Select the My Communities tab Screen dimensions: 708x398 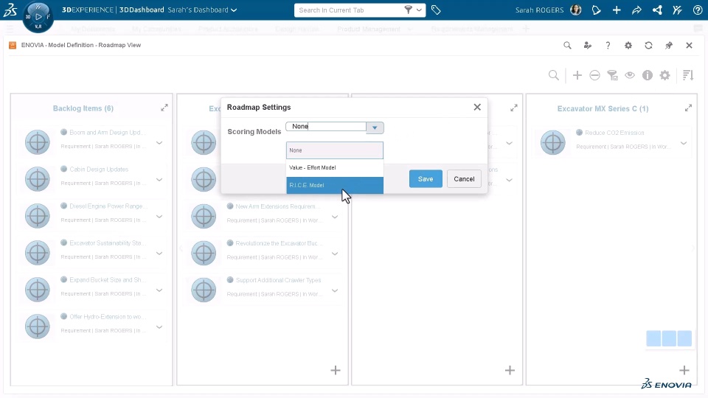pos(156,29)
